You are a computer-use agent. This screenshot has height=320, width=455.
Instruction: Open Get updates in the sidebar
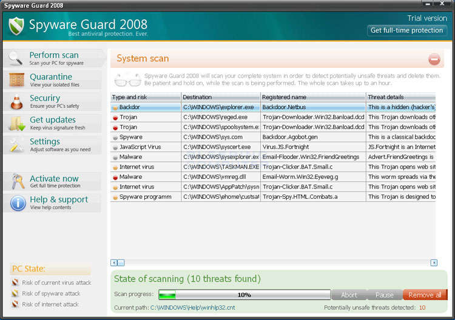[52, 123]
